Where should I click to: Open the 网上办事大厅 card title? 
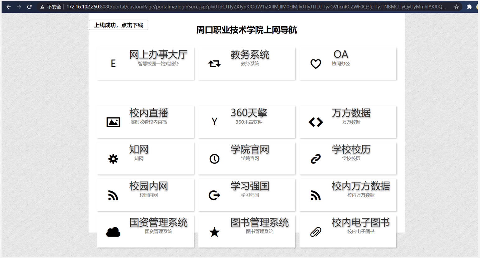(158, 55)
